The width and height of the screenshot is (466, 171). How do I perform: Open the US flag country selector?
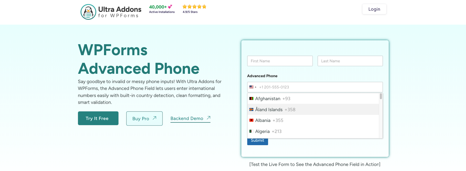click(x=253, y=87)
